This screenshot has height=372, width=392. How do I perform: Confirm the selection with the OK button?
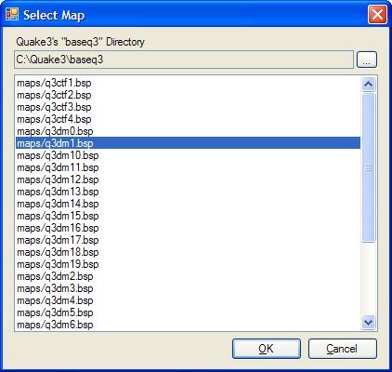coord(267,349)
